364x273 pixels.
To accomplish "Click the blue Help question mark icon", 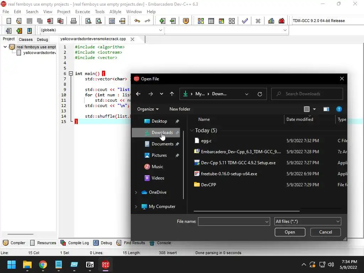I will pos(339,109).
